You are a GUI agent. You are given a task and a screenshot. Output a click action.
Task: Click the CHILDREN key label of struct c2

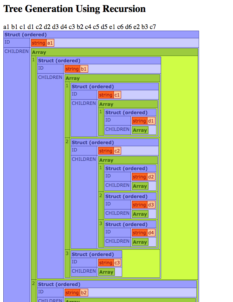tap(84, 159)
